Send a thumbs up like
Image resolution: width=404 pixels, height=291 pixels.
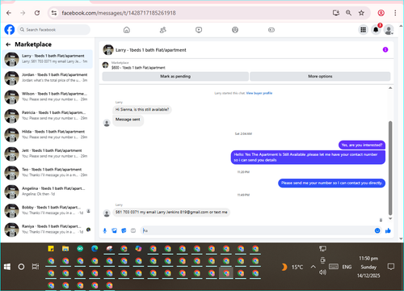[x=388, y=230]
